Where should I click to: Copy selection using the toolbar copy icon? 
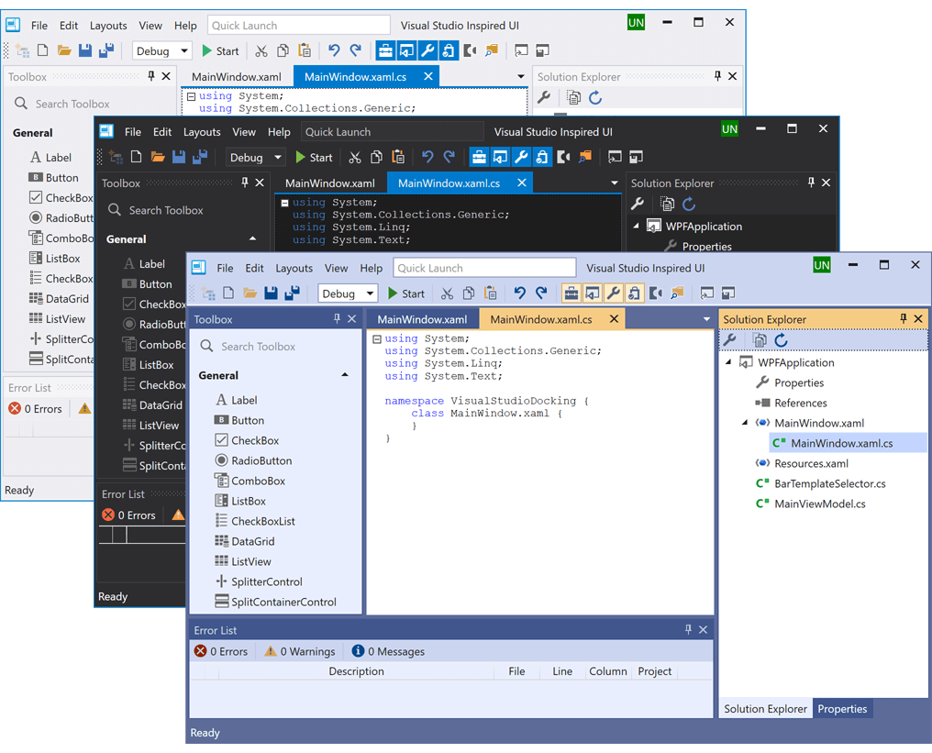(x=468, y=293)
